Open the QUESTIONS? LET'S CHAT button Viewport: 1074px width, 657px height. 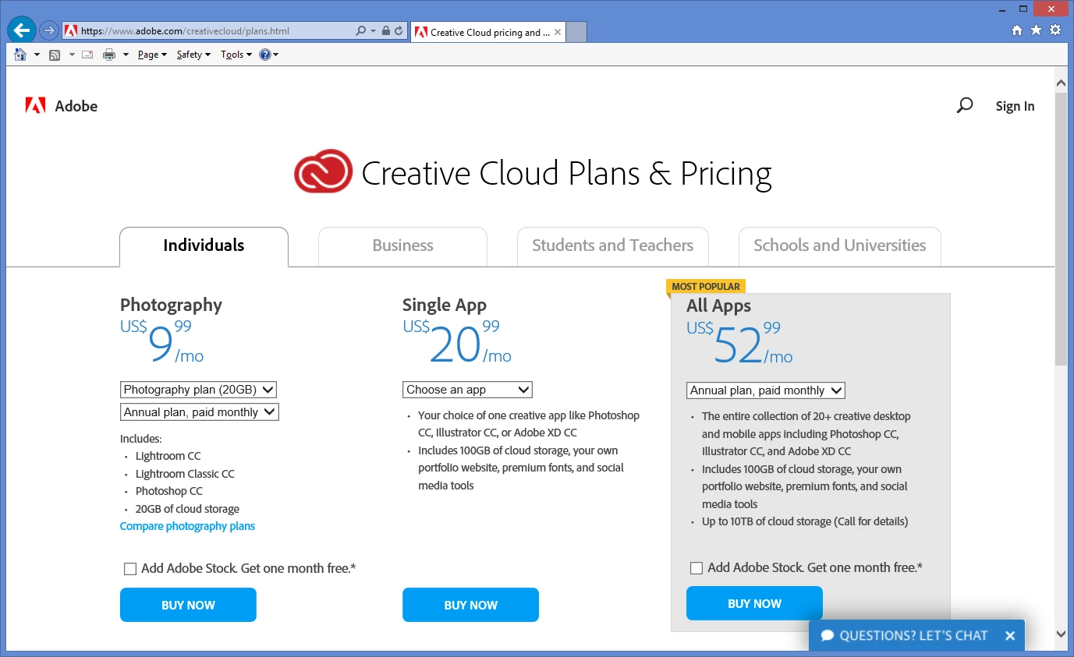pos(905,635)
